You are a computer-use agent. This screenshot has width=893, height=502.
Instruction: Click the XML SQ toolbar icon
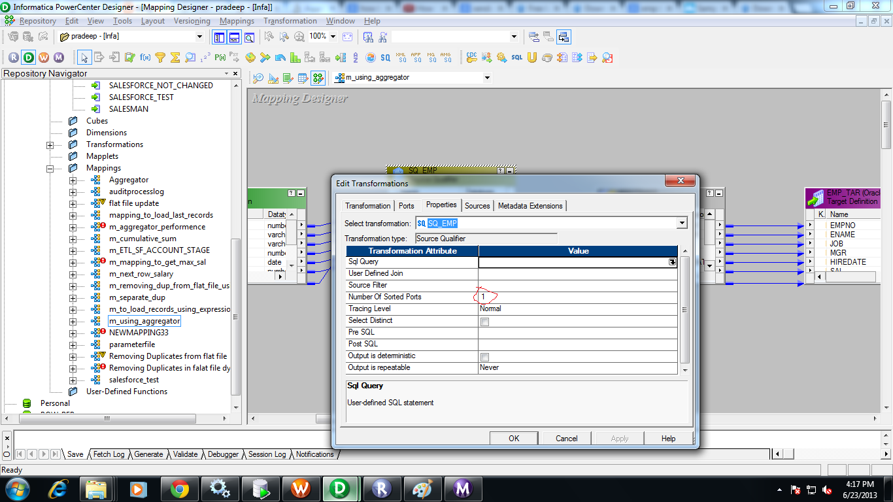pyautogui.click(x=401, y=58)
